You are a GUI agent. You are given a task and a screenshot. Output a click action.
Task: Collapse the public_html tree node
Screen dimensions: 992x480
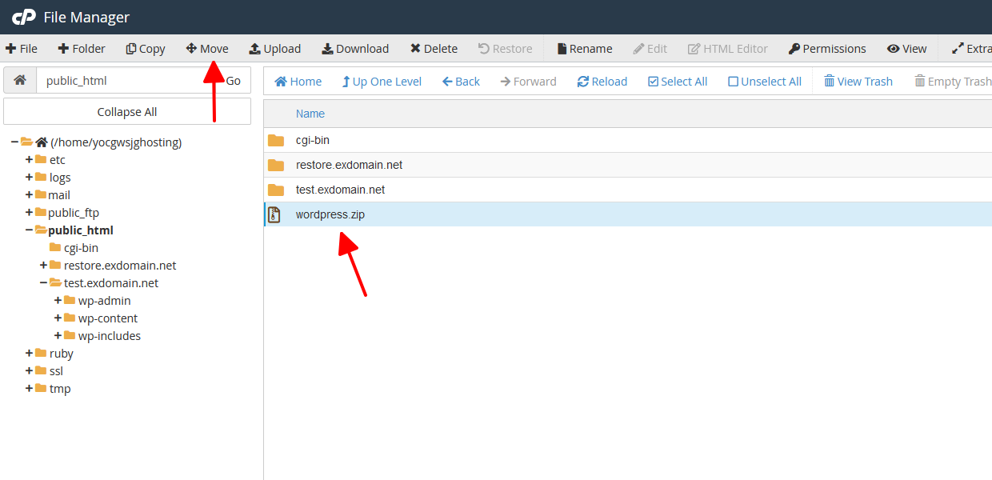(x=30, y=230)
